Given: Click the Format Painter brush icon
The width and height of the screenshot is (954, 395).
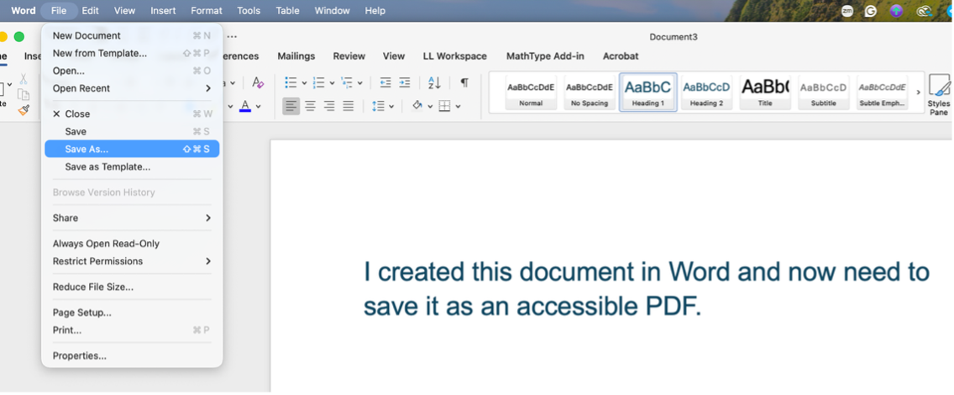Looking at the screenshot, I should [24, 110].
